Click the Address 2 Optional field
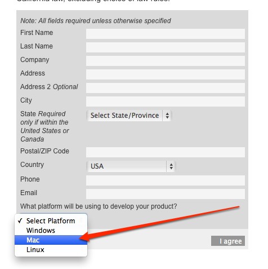The image size is (268, 269). click(x=166, y=88)
